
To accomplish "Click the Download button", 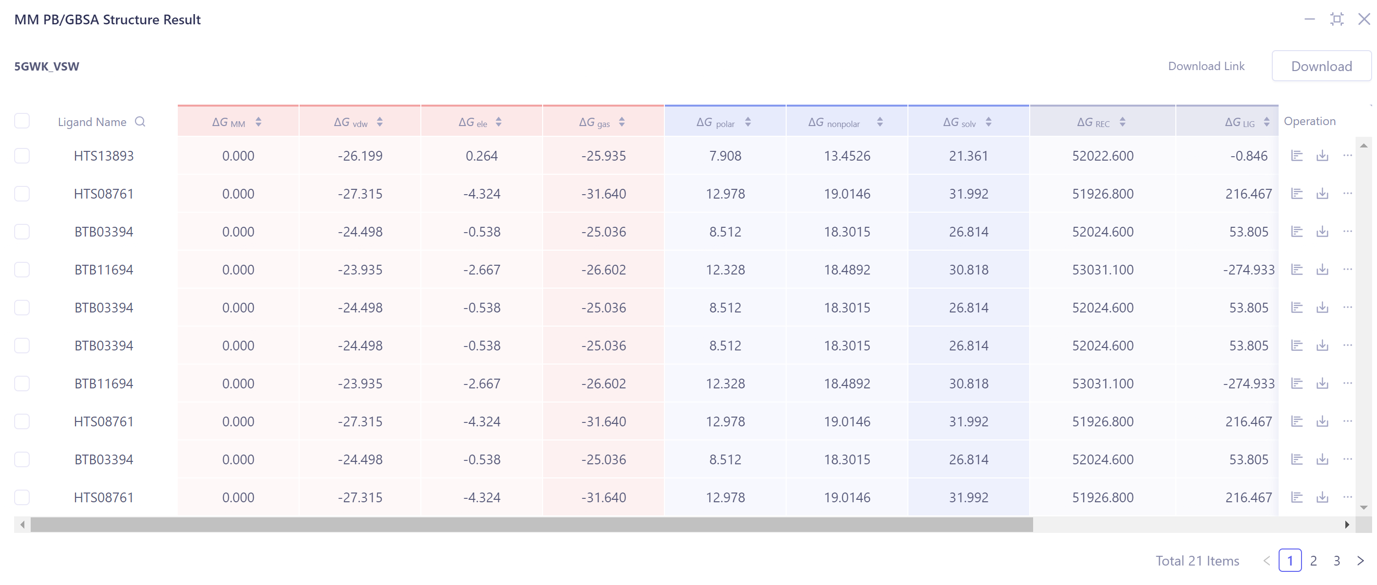I will tap(1321, 66).
